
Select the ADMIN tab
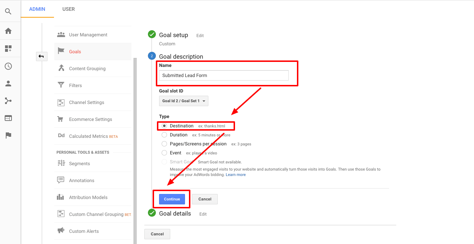click(x=37, y=9)
